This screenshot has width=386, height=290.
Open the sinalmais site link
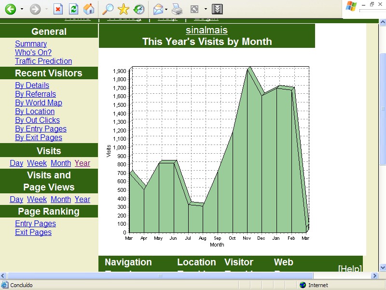pyautogui.click(x=207, y=30)
